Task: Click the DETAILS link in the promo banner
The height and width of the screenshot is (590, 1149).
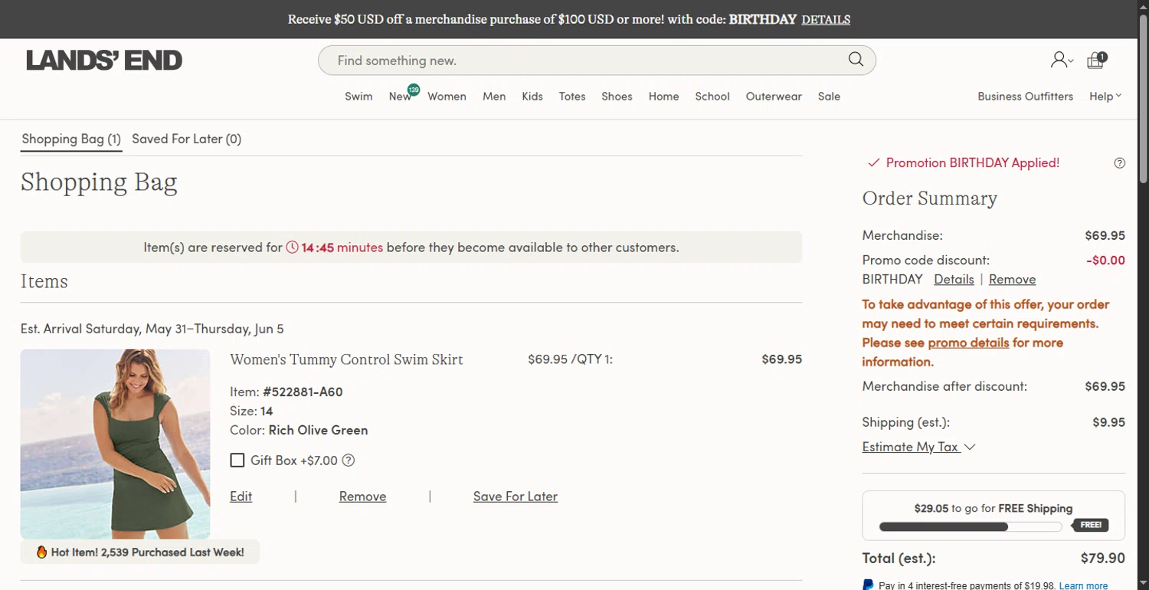Action: pos(826,20)
